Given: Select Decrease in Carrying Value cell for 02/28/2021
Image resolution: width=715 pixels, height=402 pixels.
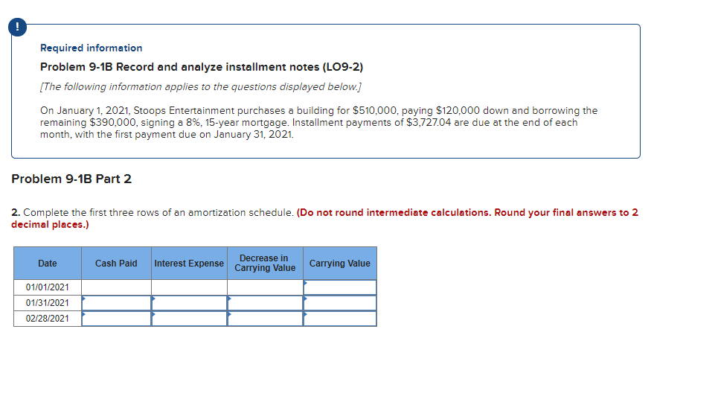Looking at the screenshot, I should (265, 319).
